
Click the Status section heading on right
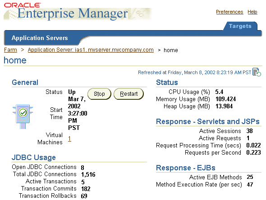[x=167, y=83]
